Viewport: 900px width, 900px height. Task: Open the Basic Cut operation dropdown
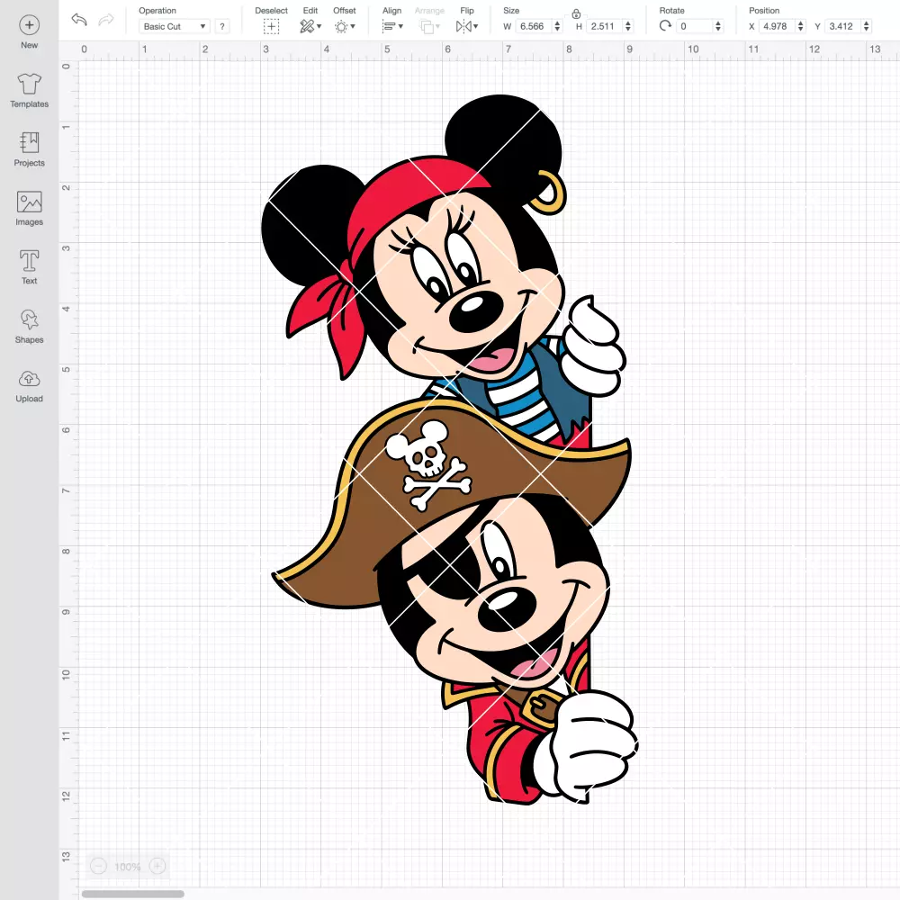click(175, 26)
